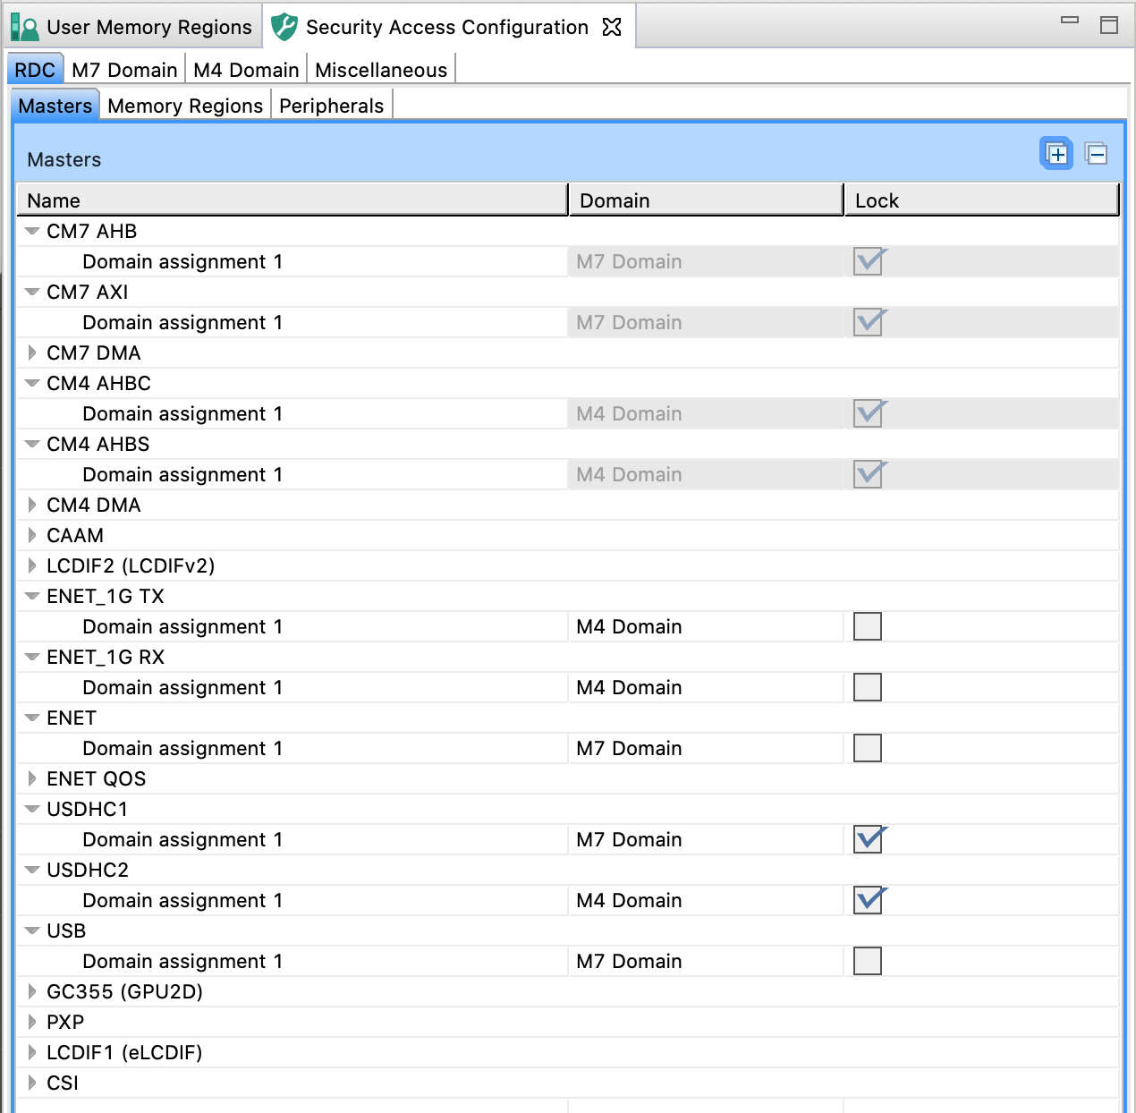Toggle lock checkbox for USB domain assignment
The width and height of the screenshot is (1136, 1113).
867,961
